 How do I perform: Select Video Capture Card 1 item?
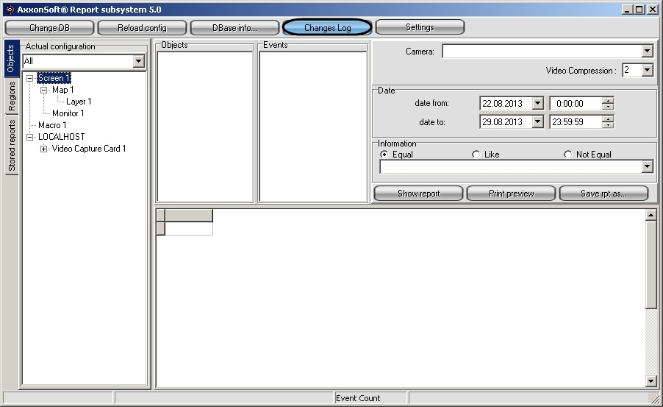tap(89, 149)
